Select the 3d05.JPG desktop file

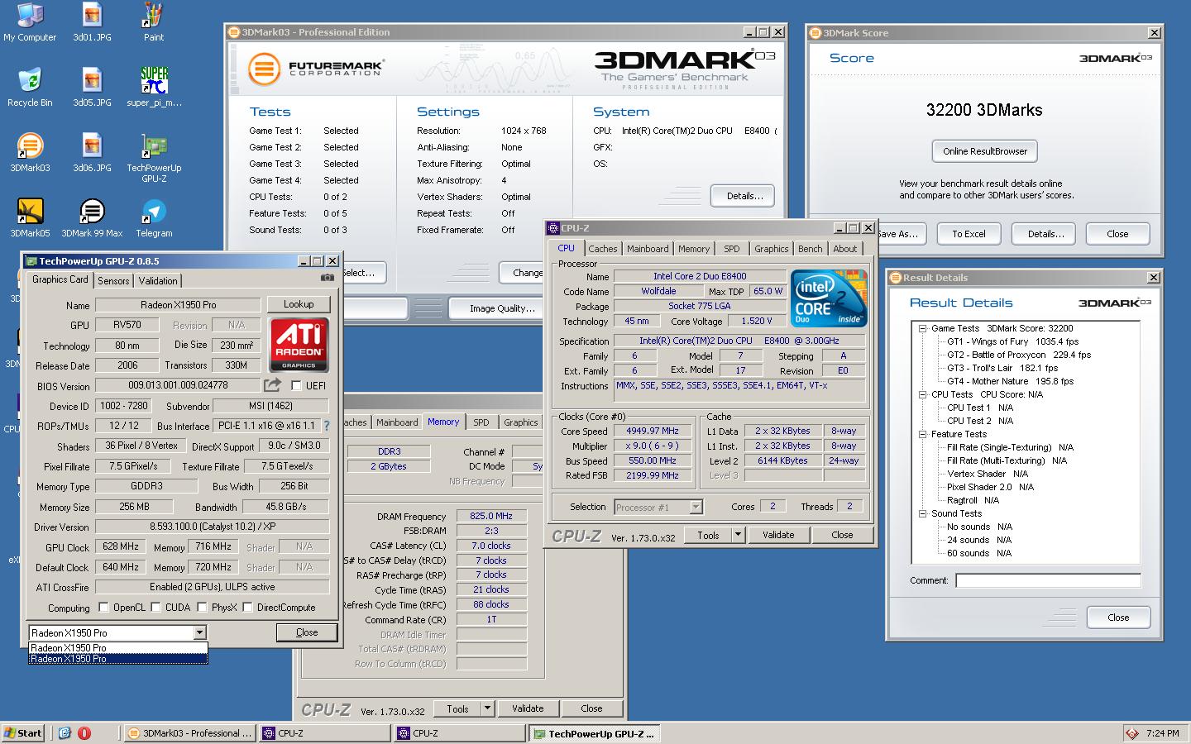92,88
